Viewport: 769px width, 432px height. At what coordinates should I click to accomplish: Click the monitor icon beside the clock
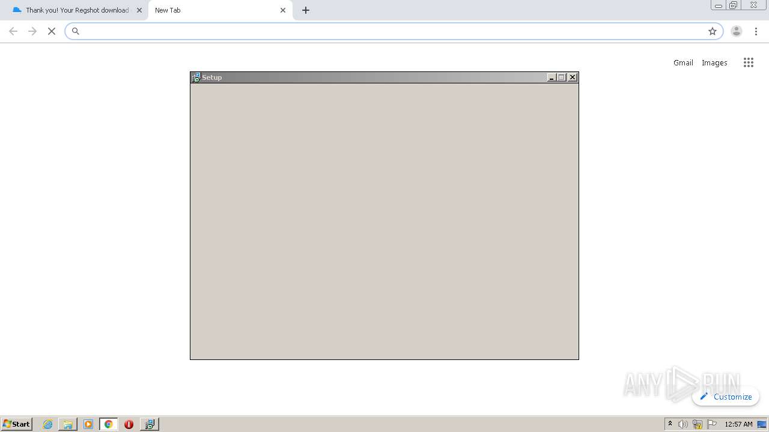[762, 424]
